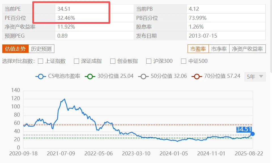Select the 市盈率 metric button
The image size is (272, 163).
pyautogui.click(x=198, y=49)
